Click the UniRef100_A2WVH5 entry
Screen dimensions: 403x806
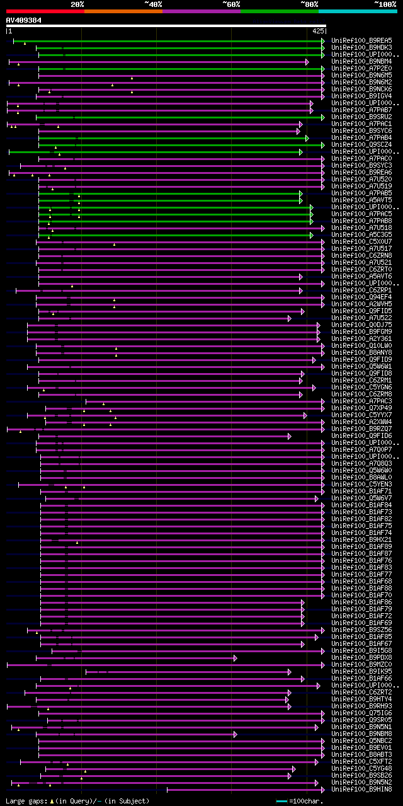[x=361, y=304]
